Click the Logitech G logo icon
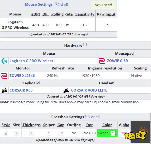This screenshot has width=151, height=144. [x=4, y=61]
